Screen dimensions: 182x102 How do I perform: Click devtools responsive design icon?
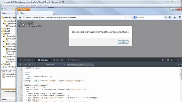pos(172,60)
